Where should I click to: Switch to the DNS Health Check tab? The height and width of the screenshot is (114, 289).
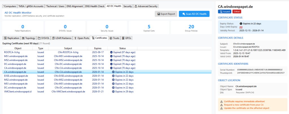(95, 6)
